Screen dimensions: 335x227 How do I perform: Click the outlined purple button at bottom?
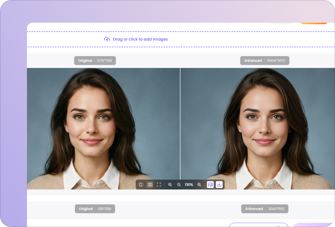(258, 225)
